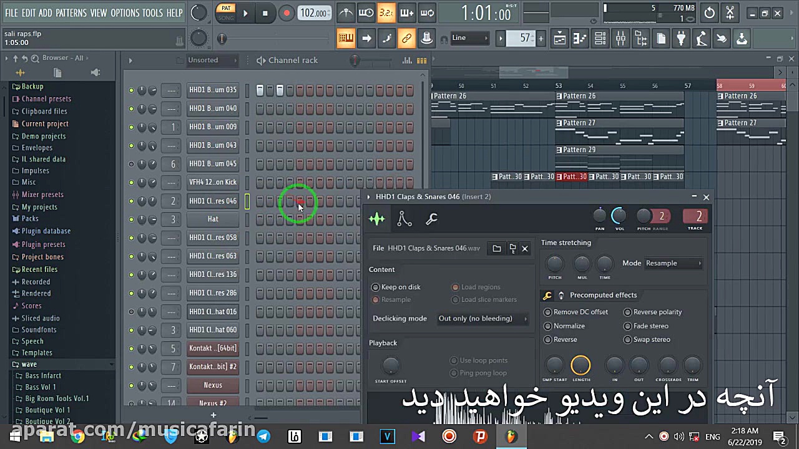This screenshot has height=449, width=799.
Task: Open the Channel rack view icon
Action: 600,39
